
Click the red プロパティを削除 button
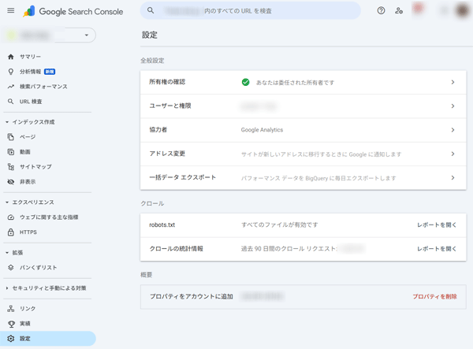point(434,297)
